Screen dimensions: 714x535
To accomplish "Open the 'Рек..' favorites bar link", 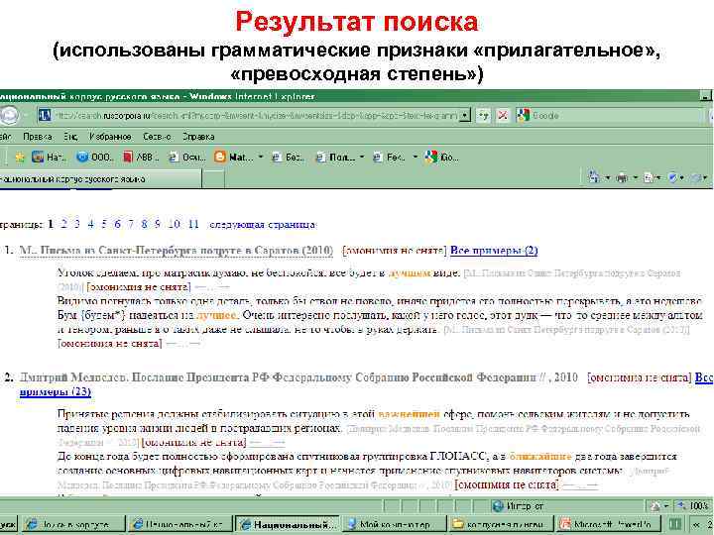I will click(389, 158).
